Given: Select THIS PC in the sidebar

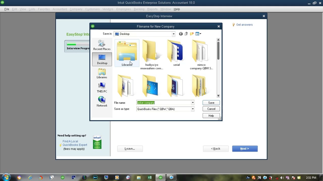Looking at the screenshot, I should coord(102,88).
